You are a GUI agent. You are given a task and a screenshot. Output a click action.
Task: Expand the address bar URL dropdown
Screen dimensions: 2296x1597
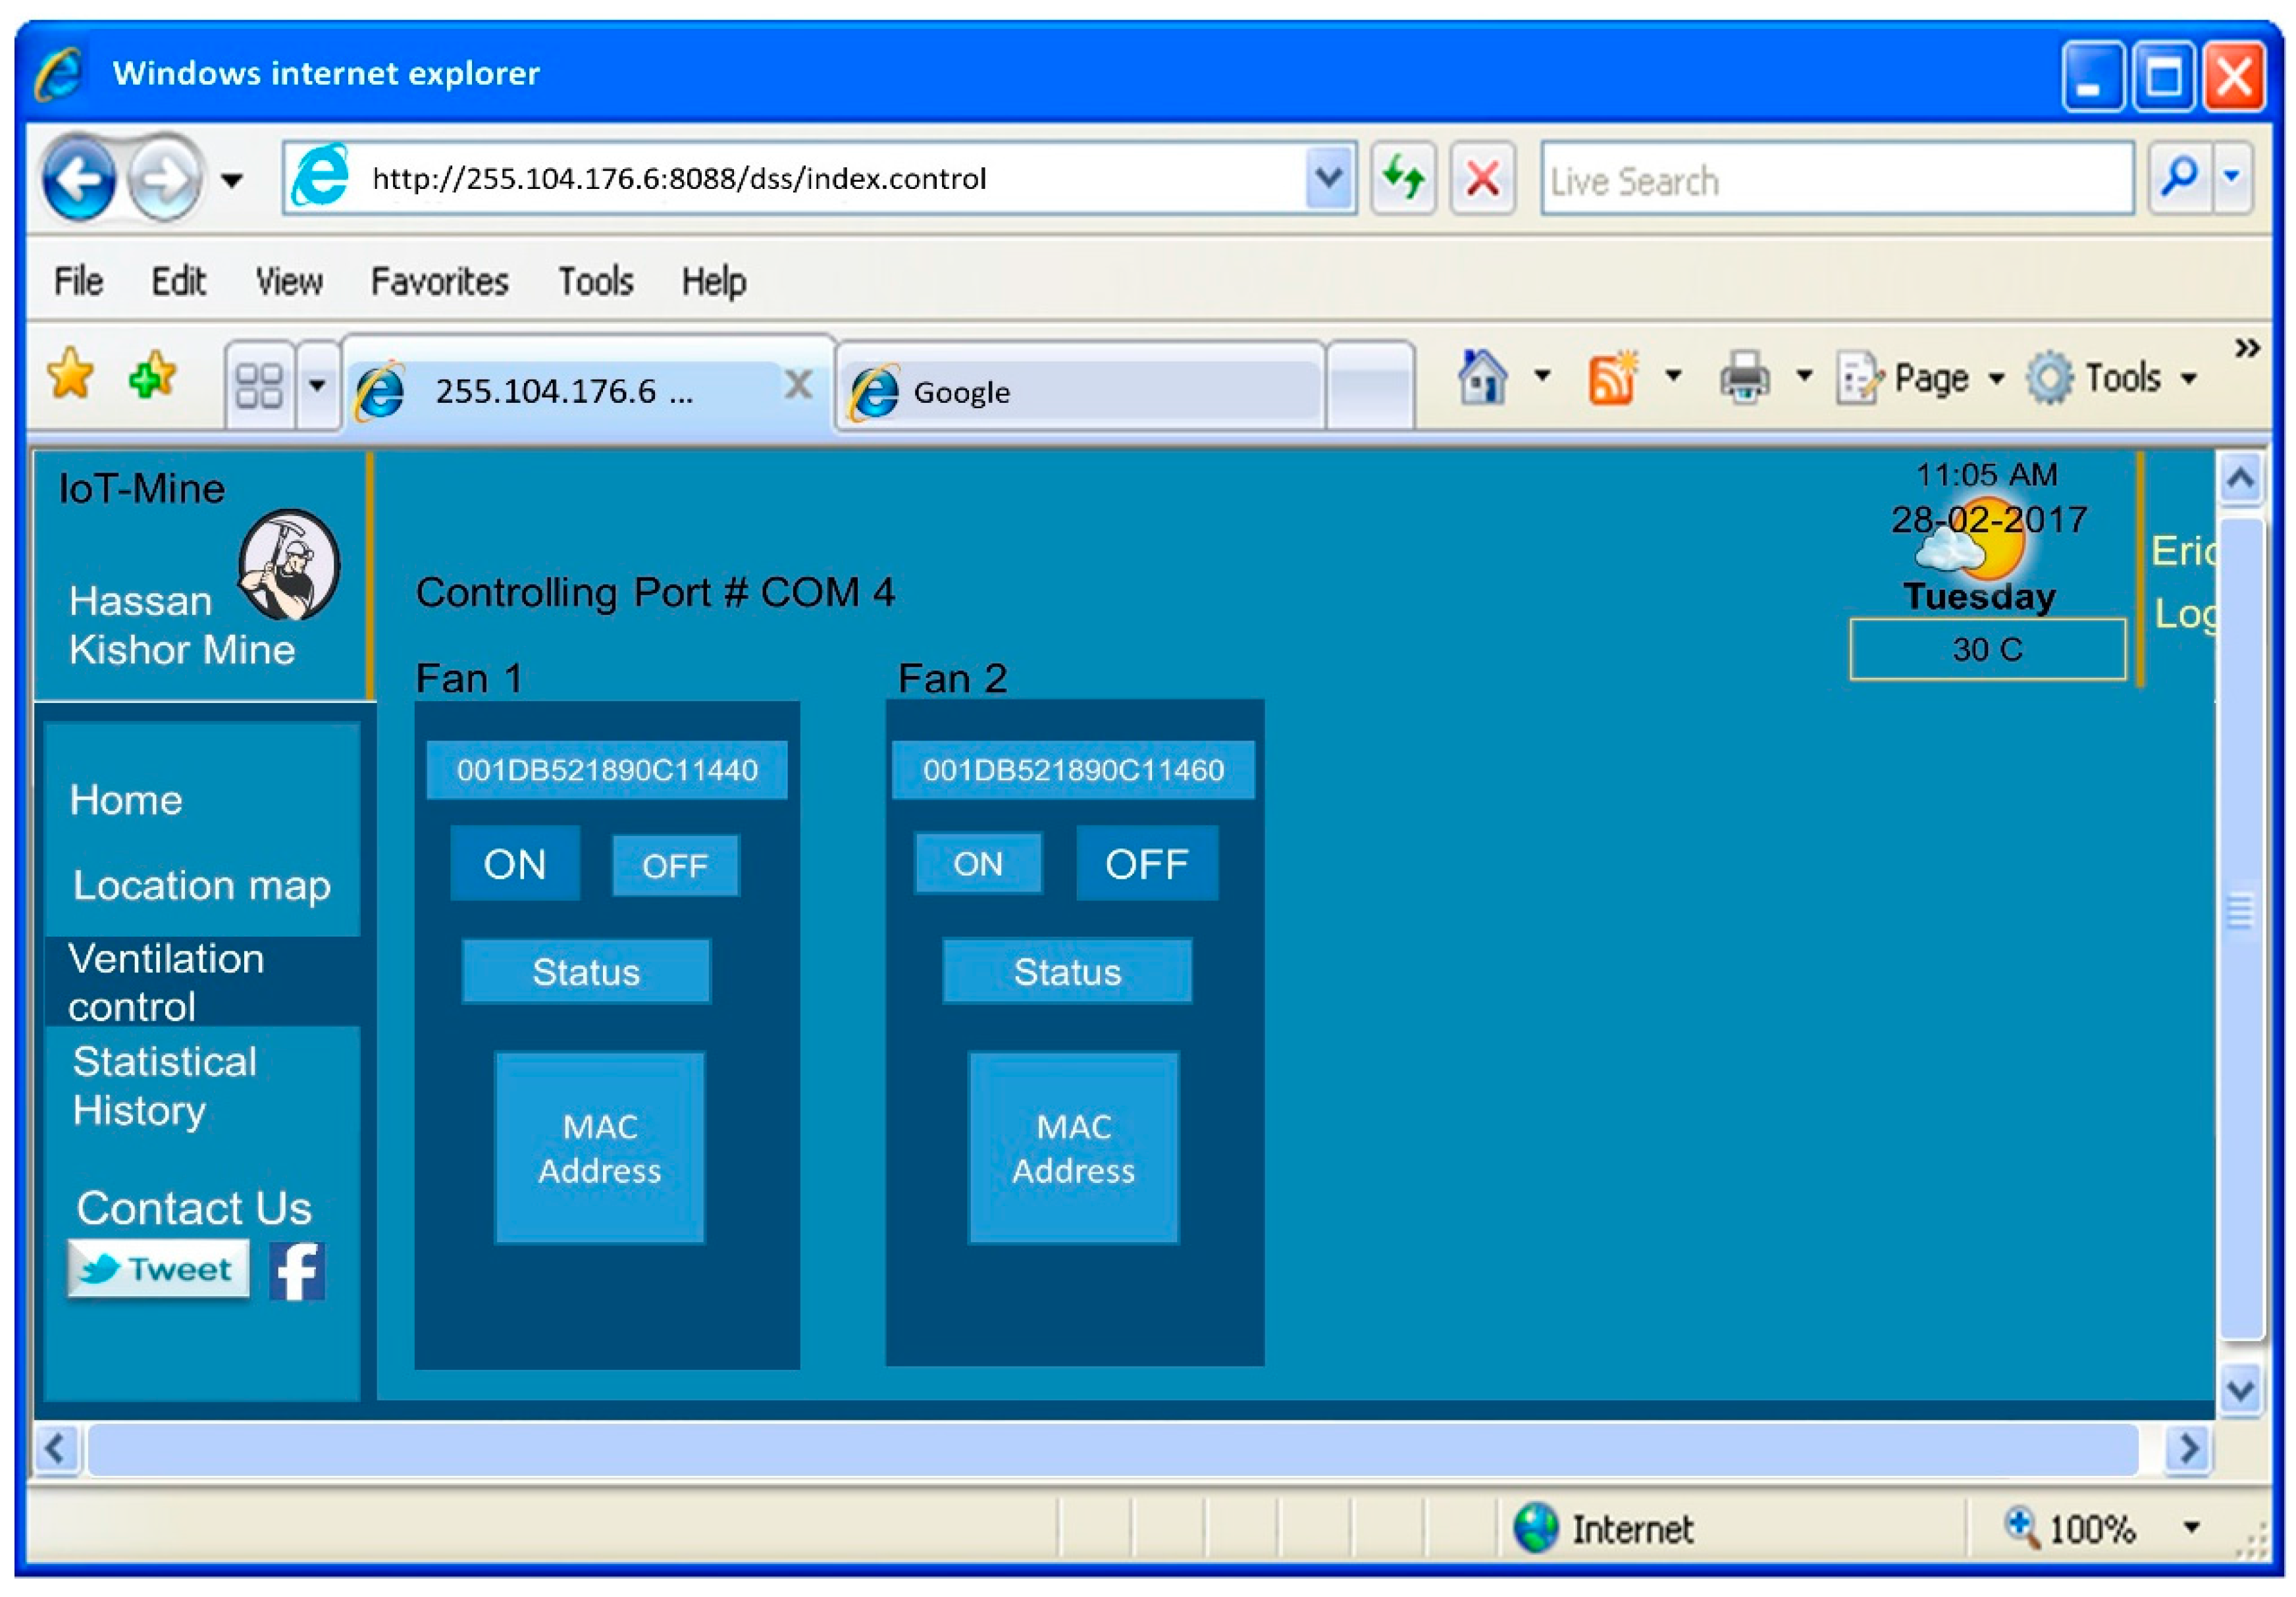point(1329,179)
